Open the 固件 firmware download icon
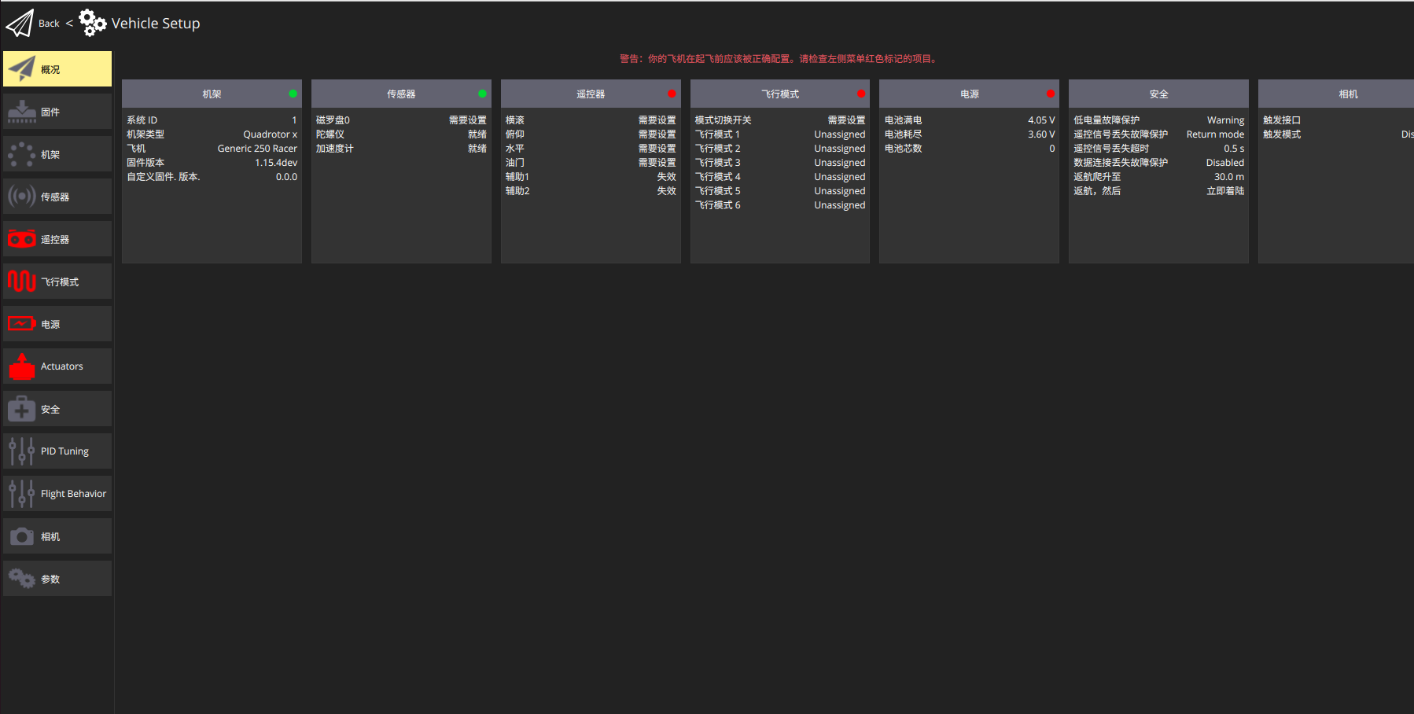Viewport: 1414px width, 714px height. [x=22, y=112]
